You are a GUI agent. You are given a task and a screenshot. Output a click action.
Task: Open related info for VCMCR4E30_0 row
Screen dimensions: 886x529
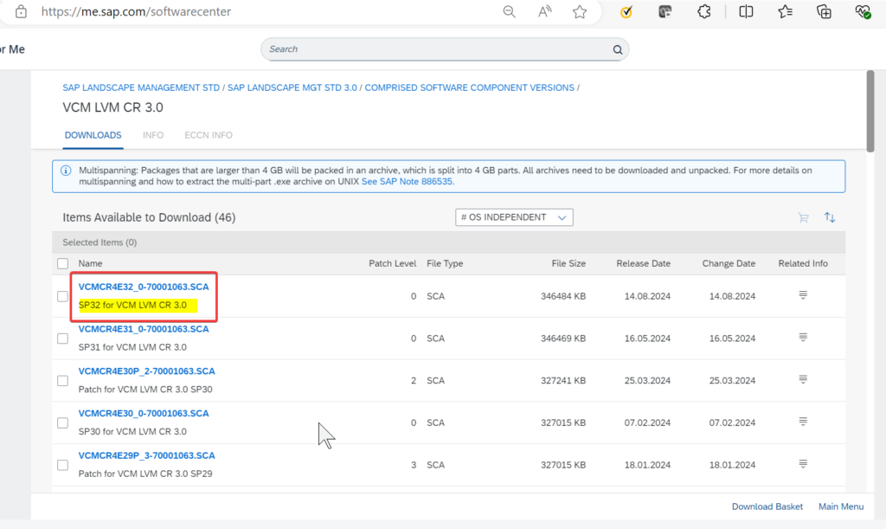point(803,422)
